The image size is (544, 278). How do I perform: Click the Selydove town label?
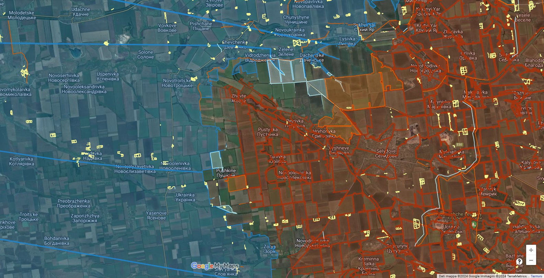click(386, 153)
